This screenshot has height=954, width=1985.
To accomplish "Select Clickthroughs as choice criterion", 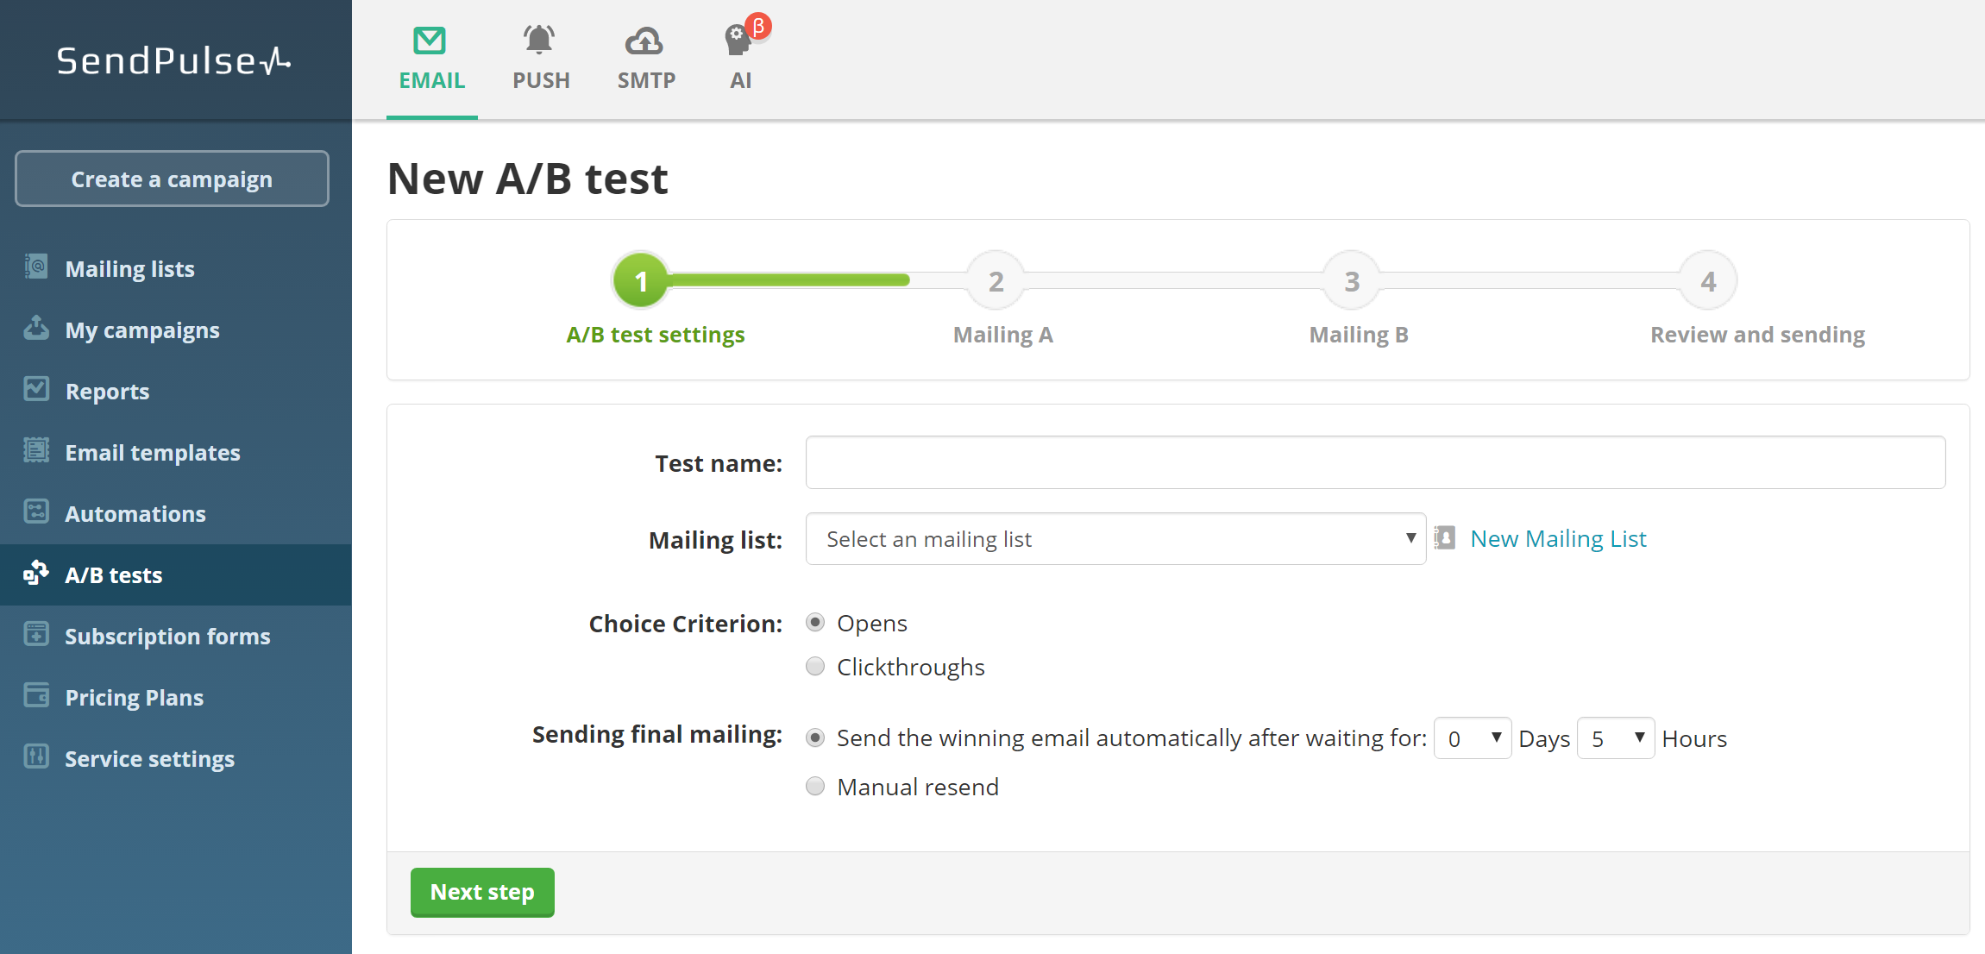I will pyautogui.click(x=817, y=666).
